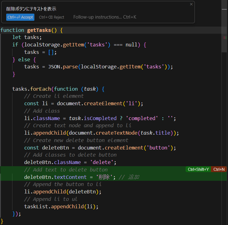Click the '// Add text to delete button' comment
This screenshot has height=225, width=228.
[x=66, y=170]
